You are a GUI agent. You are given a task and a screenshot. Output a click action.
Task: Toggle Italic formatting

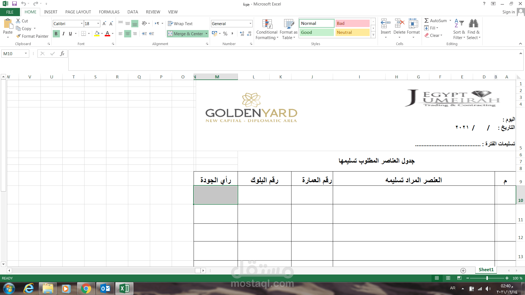63,34
